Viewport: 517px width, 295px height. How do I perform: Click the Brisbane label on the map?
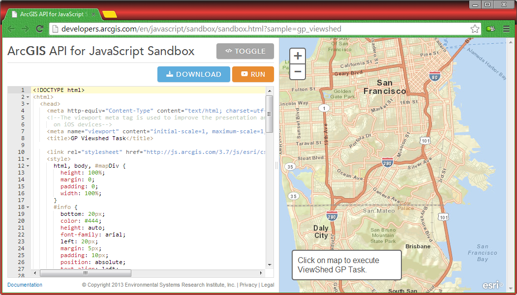click(x=418, y=246)
